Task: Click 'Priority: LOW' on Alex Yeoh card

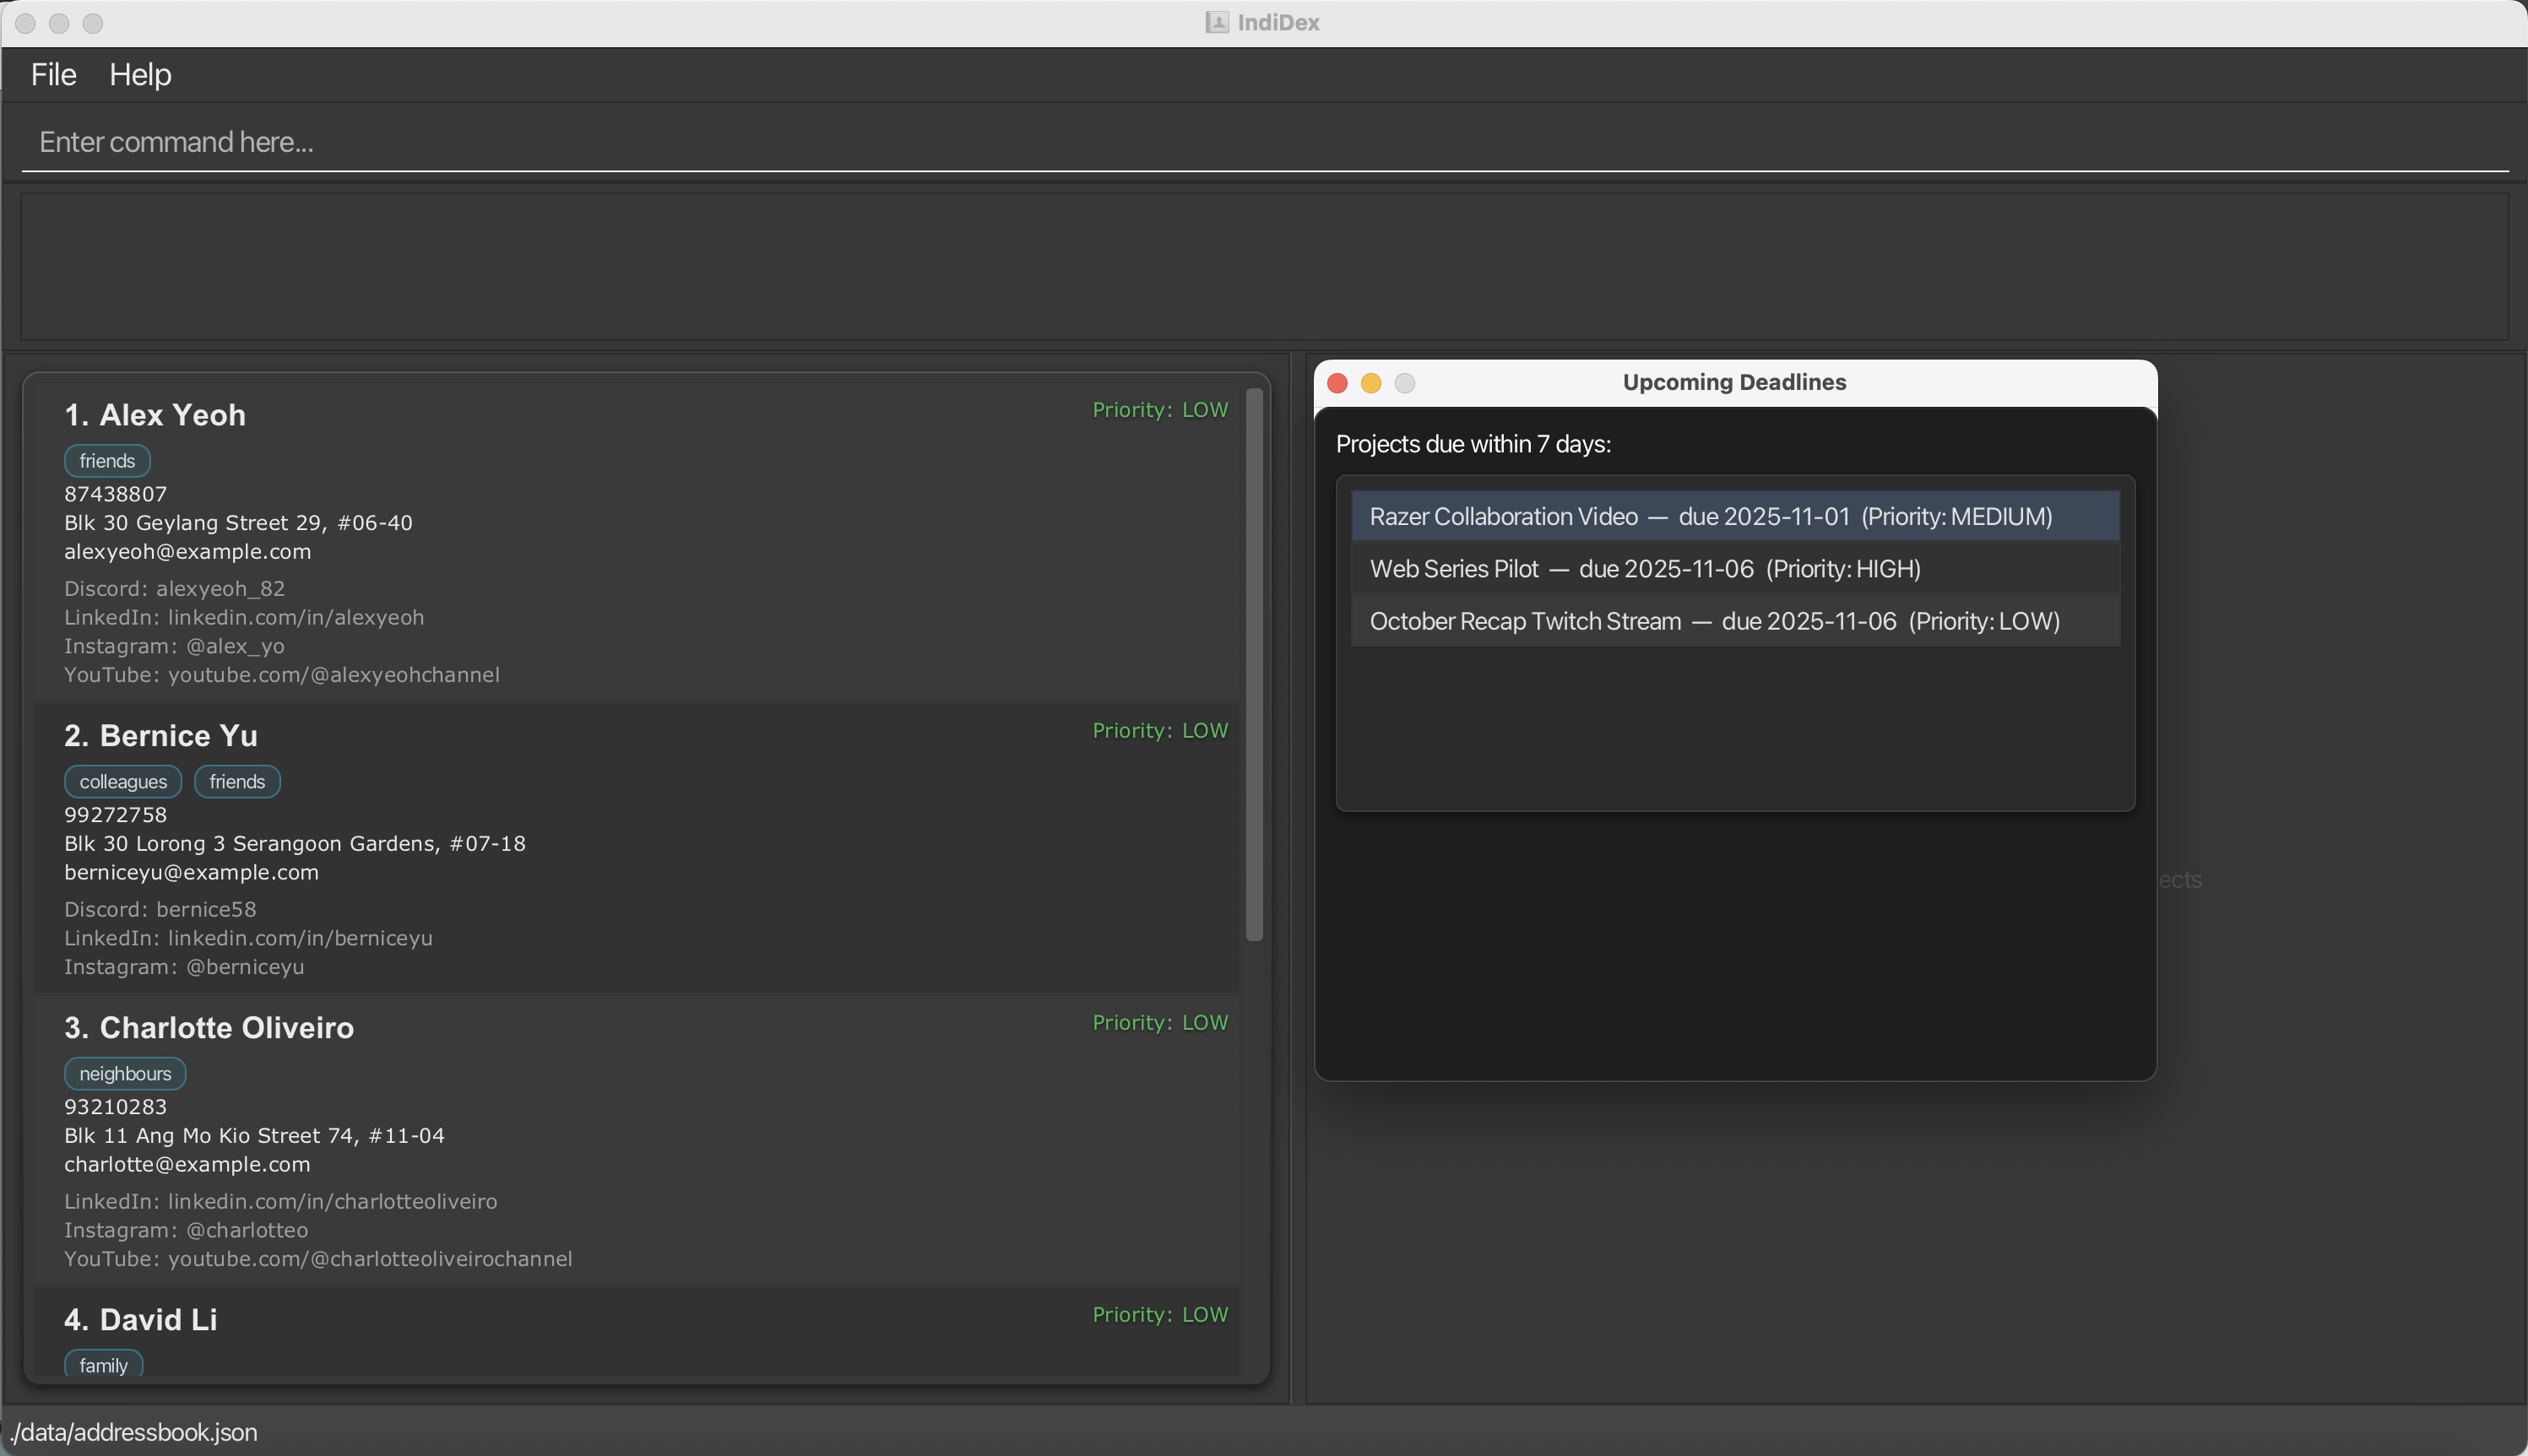Action: (1160, 410)
